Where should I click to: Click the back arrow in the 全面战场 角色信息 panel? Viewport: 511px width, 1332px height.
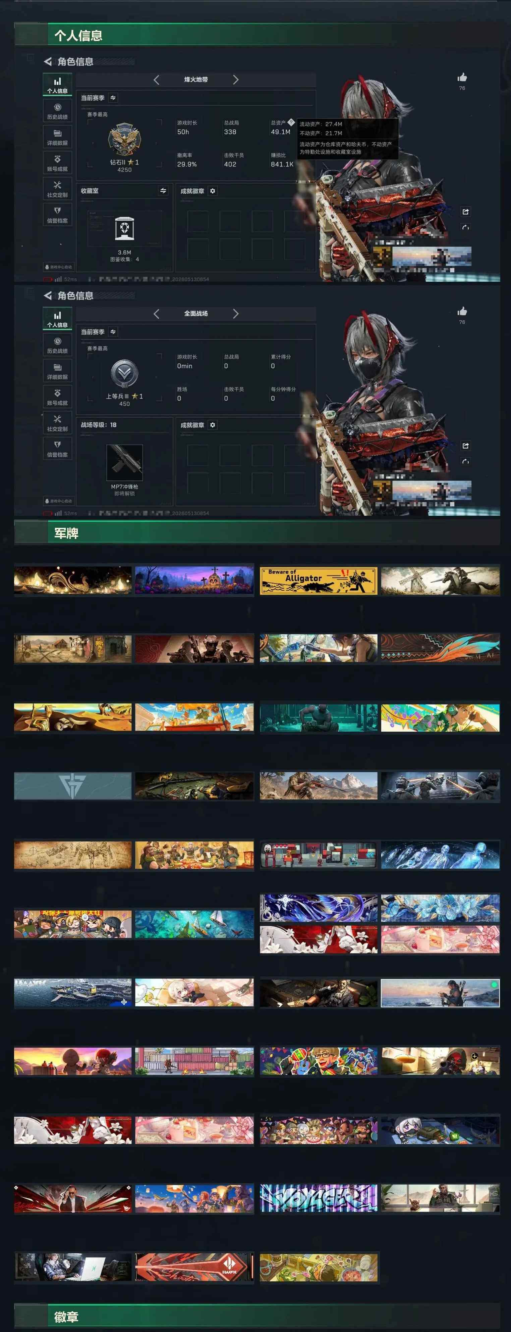coord(48,296)
